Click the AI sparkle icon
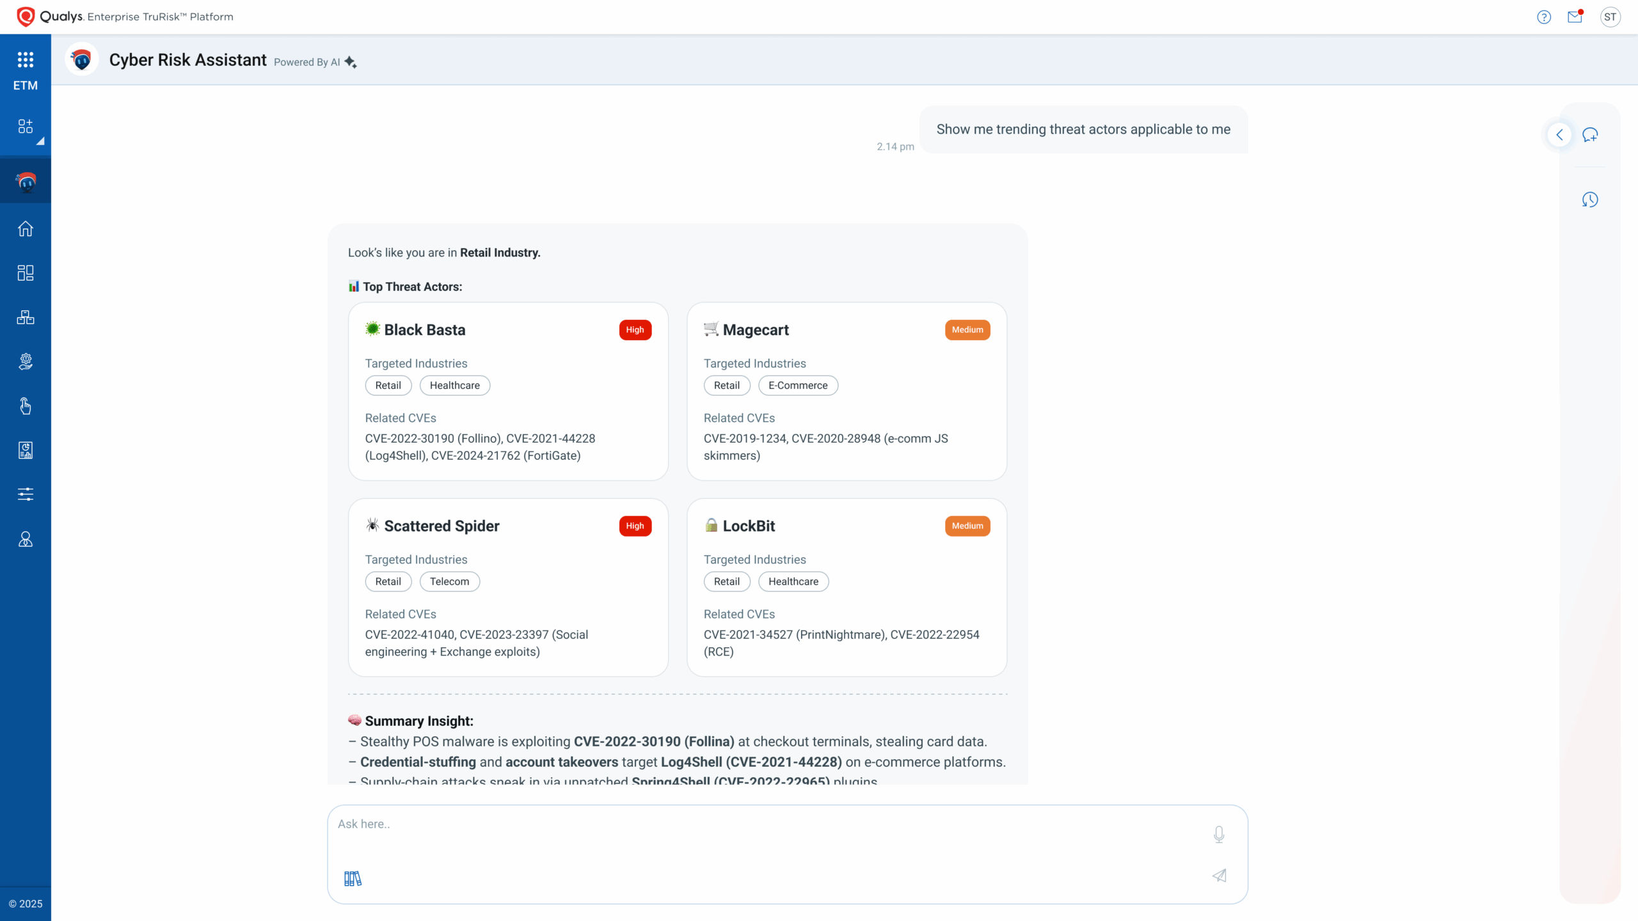The width and height of the screenshot is (1638, 921). pyautogui.click(x=351, y=62)
